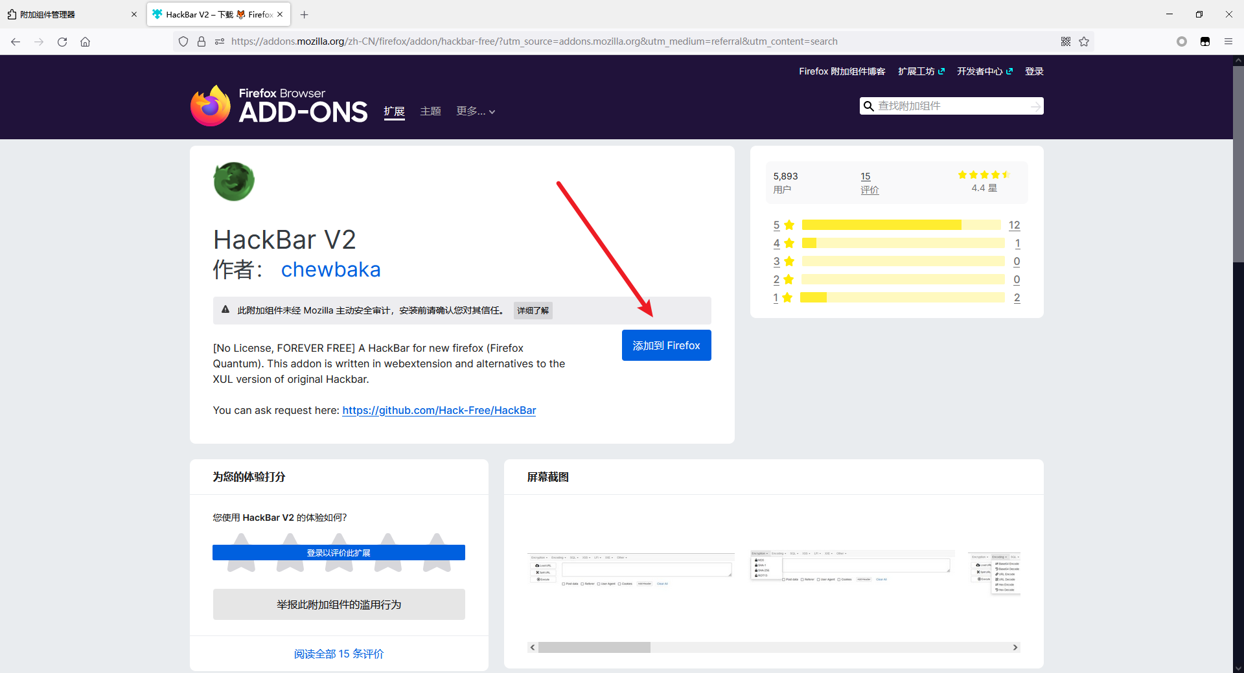Viewport: 1244px width, 673px height.
Task: Close the 附加组件管理器 tab
Action: pos(134,14)
